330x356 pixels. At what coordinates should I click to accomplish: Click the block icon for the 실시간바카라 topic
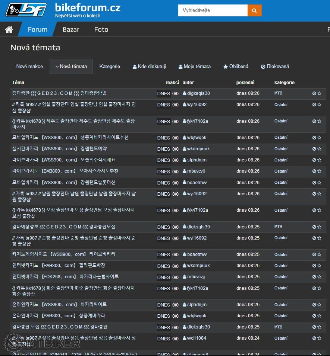click(314, 149)
